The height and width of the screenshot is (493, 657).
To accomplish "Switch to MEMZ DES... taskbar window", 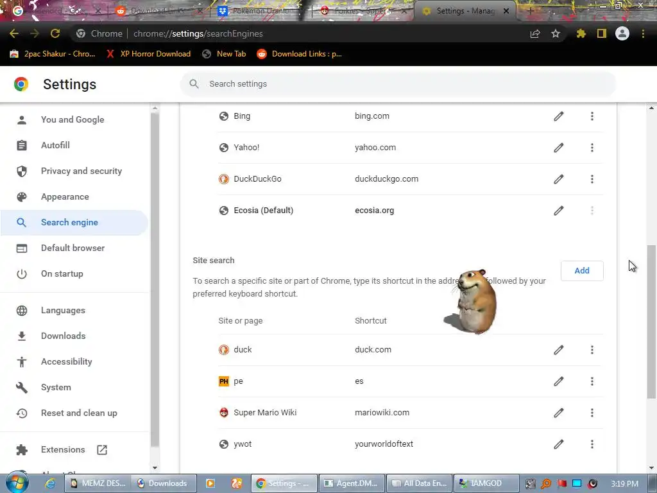I will 98,483.
